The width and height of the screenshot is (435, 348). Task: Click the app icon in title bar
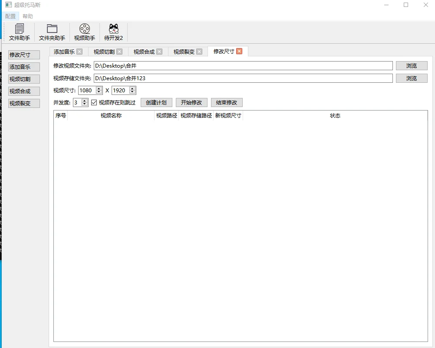coord(9,5)
